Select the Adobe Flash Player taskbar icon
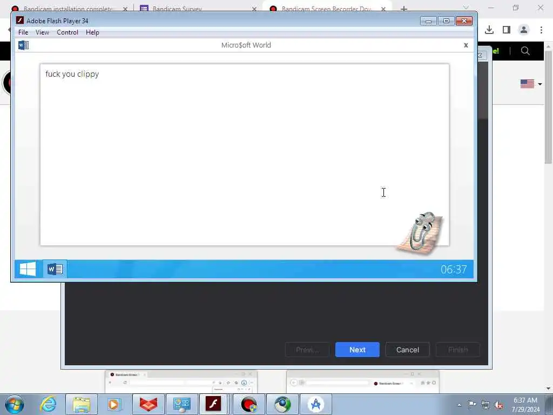553x415 pixels. [214, 404]
